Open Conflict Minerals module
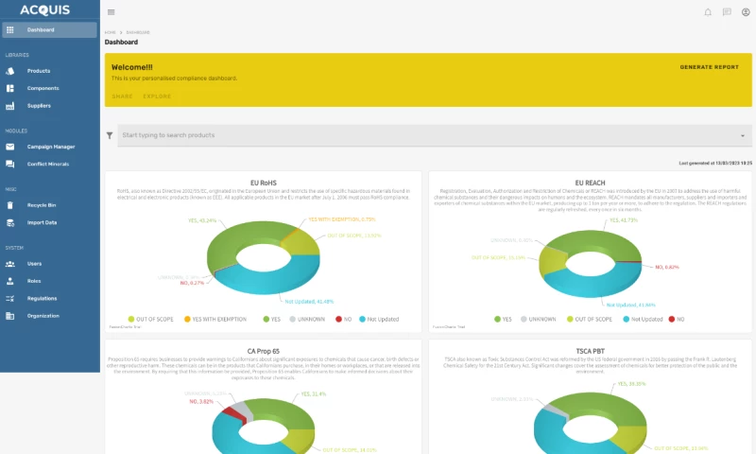 pos(48,164)
